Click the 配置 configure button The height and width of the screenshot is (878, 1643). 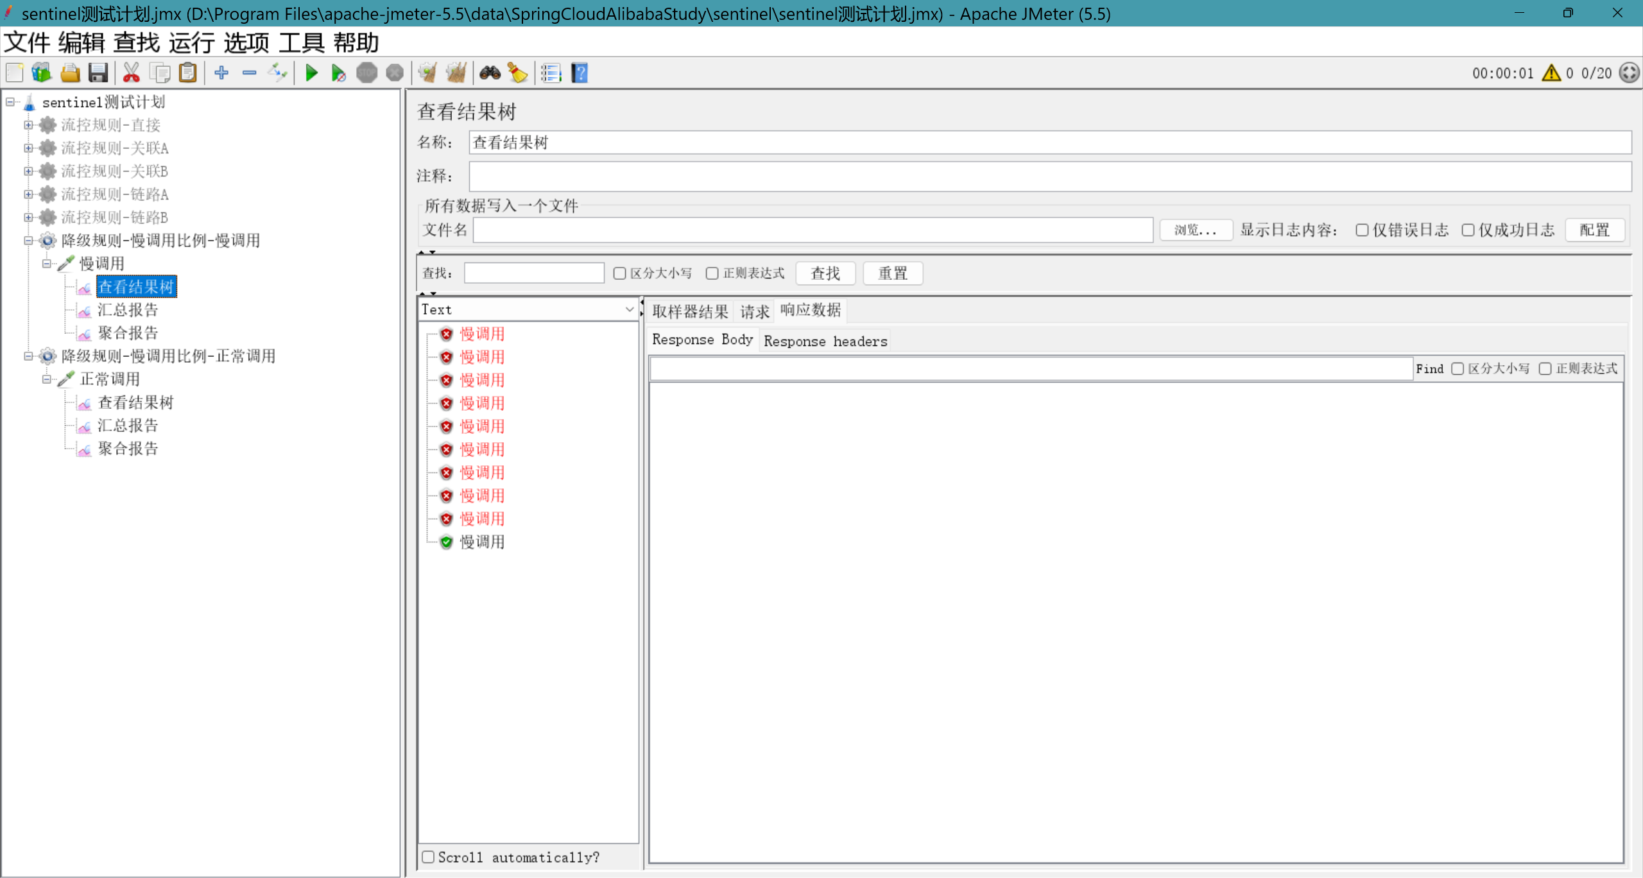point(1594,230)
